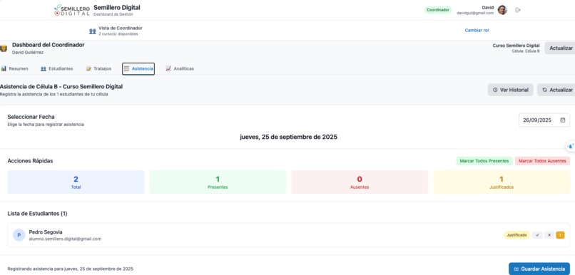Screen dimensions: 575x275
Task: Click the Lista de Estudiantes (1) heading
Action: click(x=37, y=214)
